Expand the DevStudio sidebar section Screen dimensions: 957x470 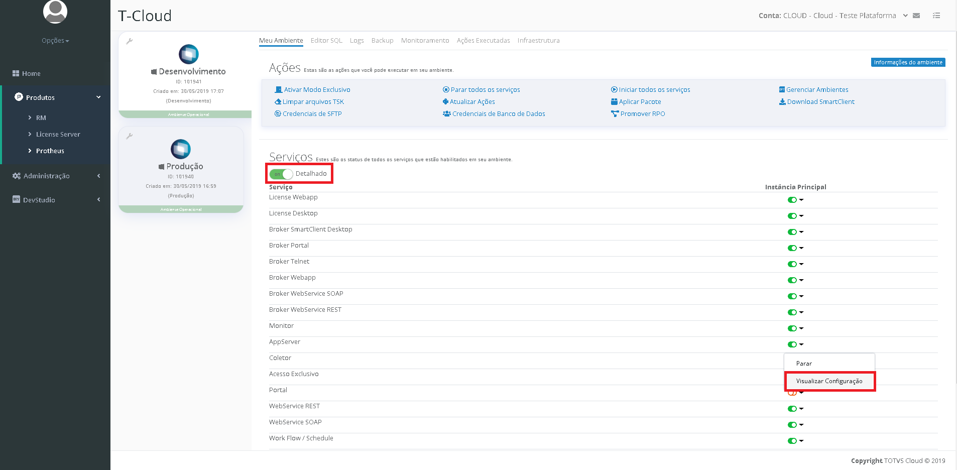point(98,200)
